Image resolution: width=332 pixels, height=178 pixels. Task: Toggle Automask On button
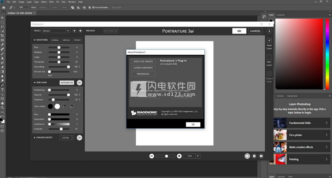tap(67, 82)
